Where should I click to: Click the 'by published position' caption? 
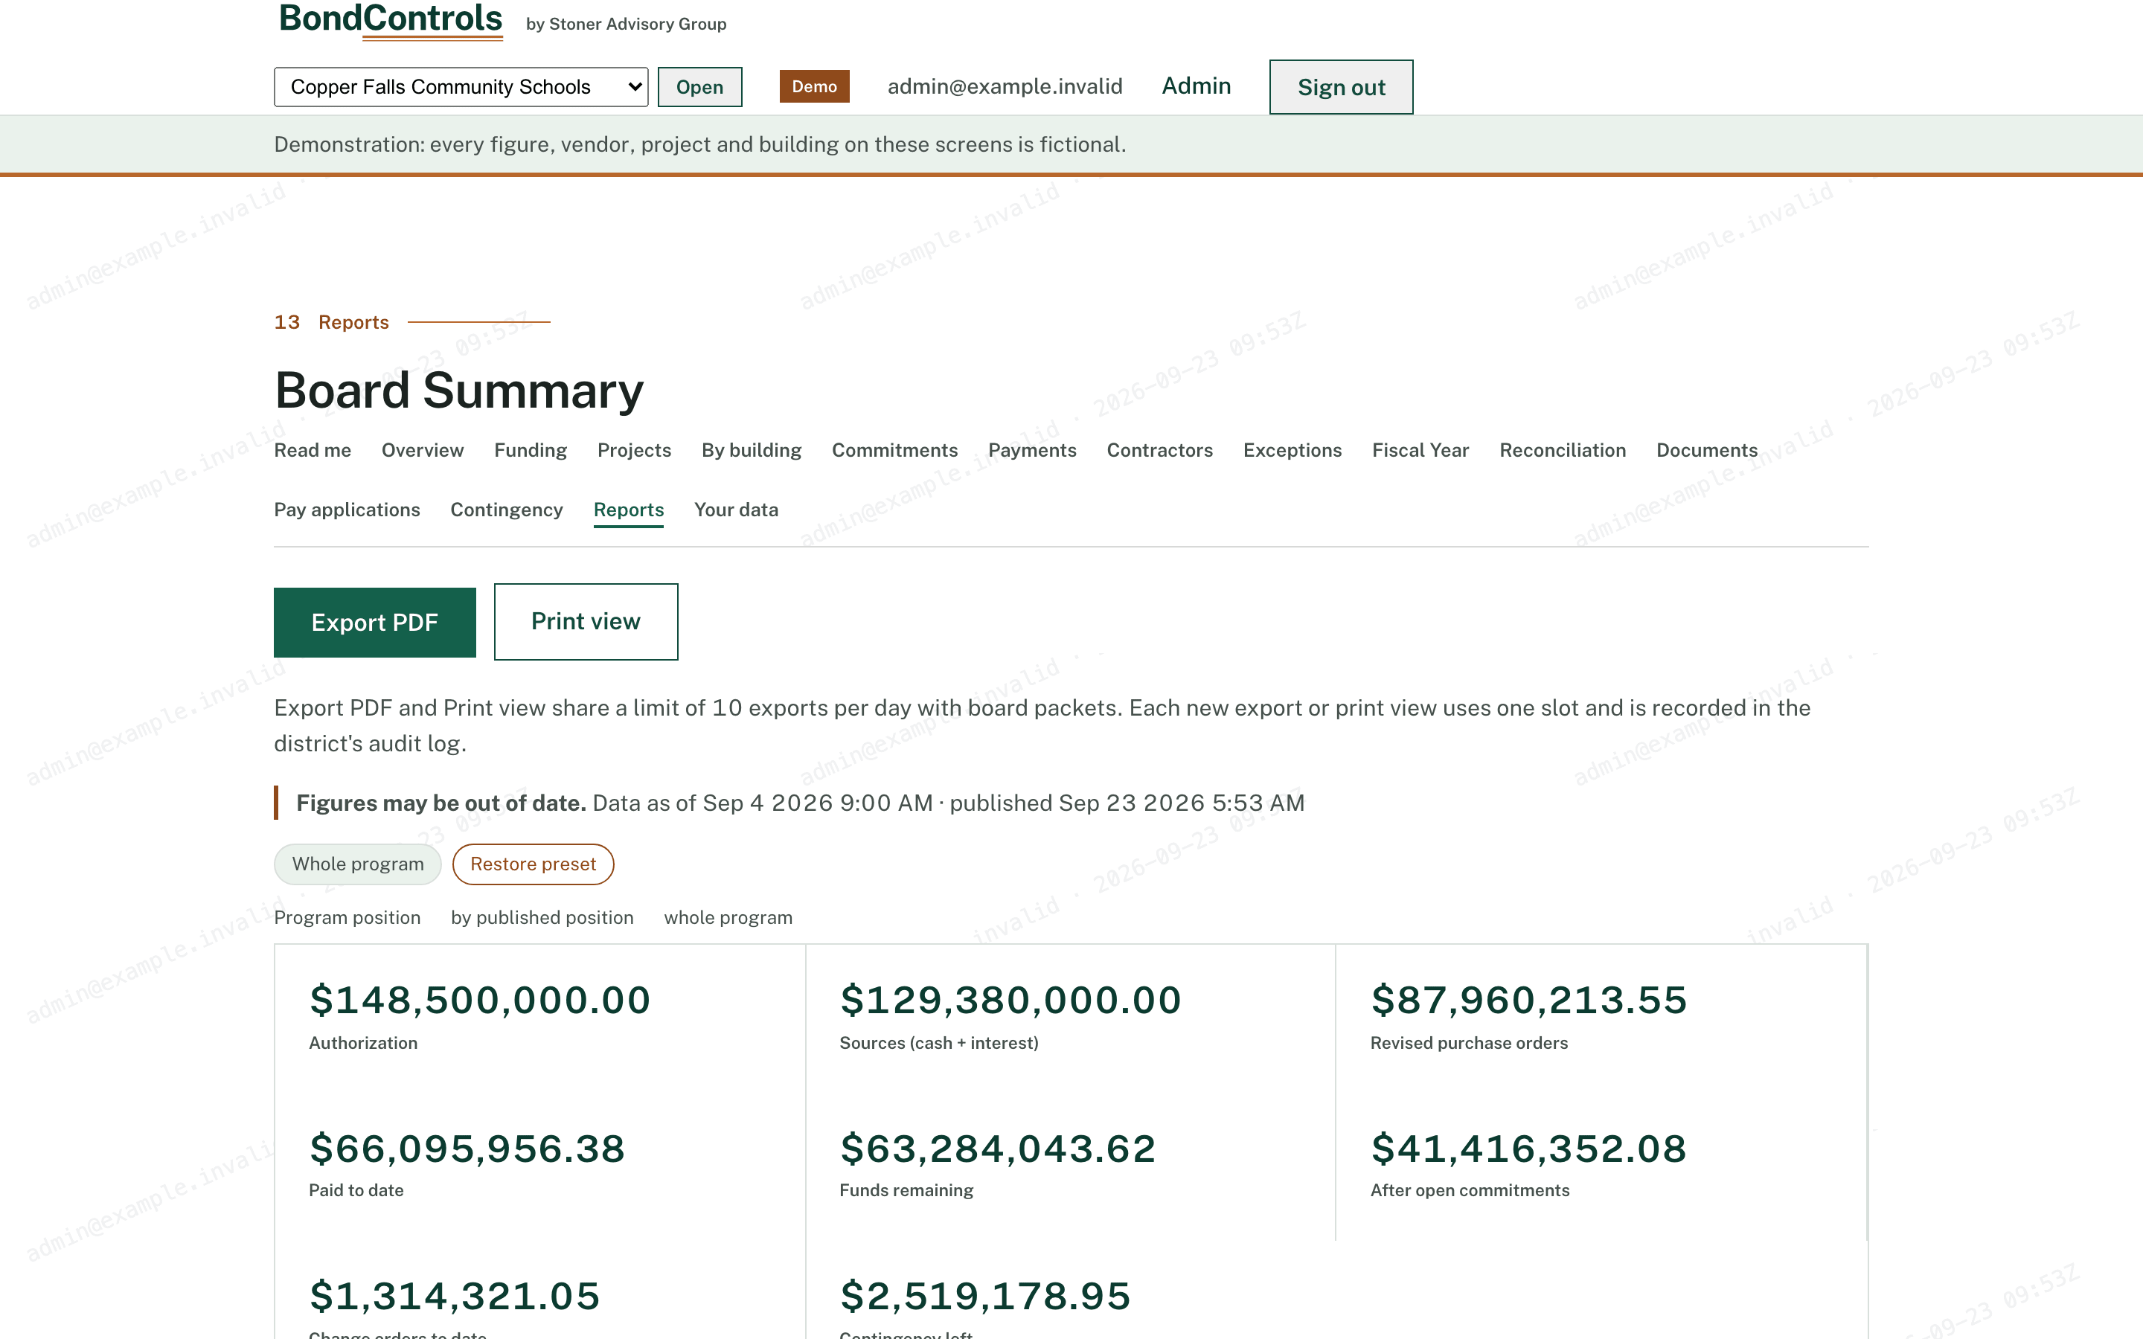(542, 917)
